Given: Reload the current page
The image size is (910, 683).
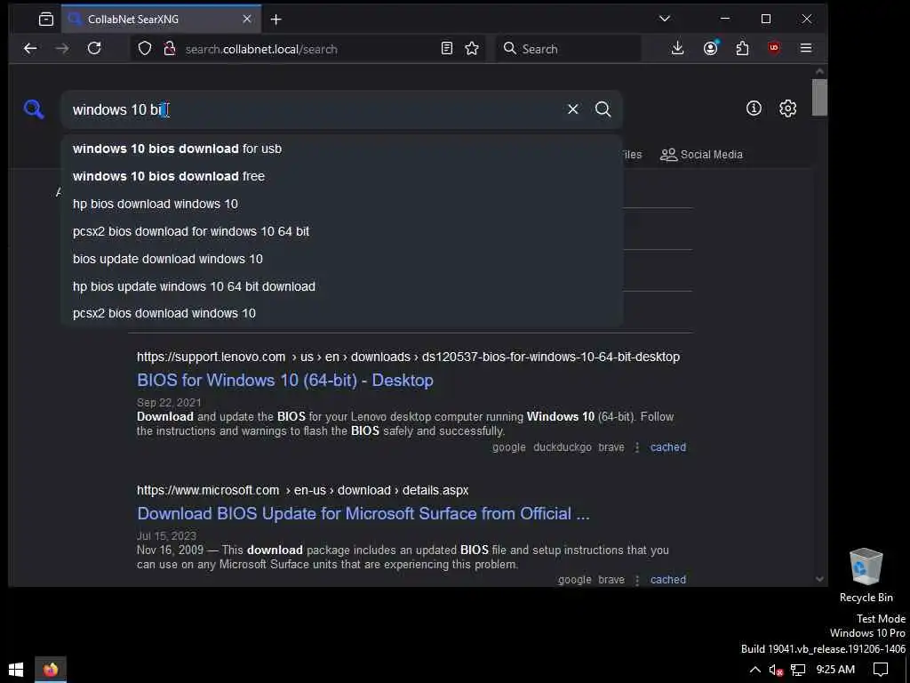Looking at the screenshot, I should [94, 48].
